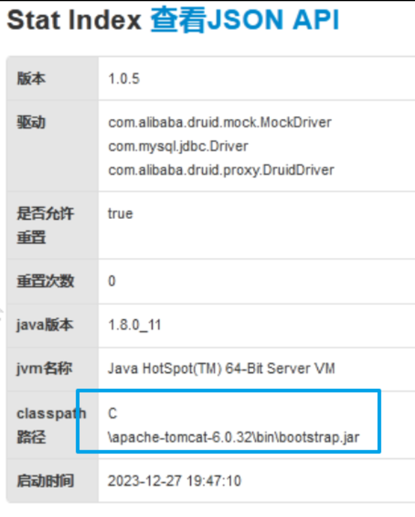This screenshot has width=415, height=517.
Task: Select the 启动时间 row label
Action: [x=46, y=481]
